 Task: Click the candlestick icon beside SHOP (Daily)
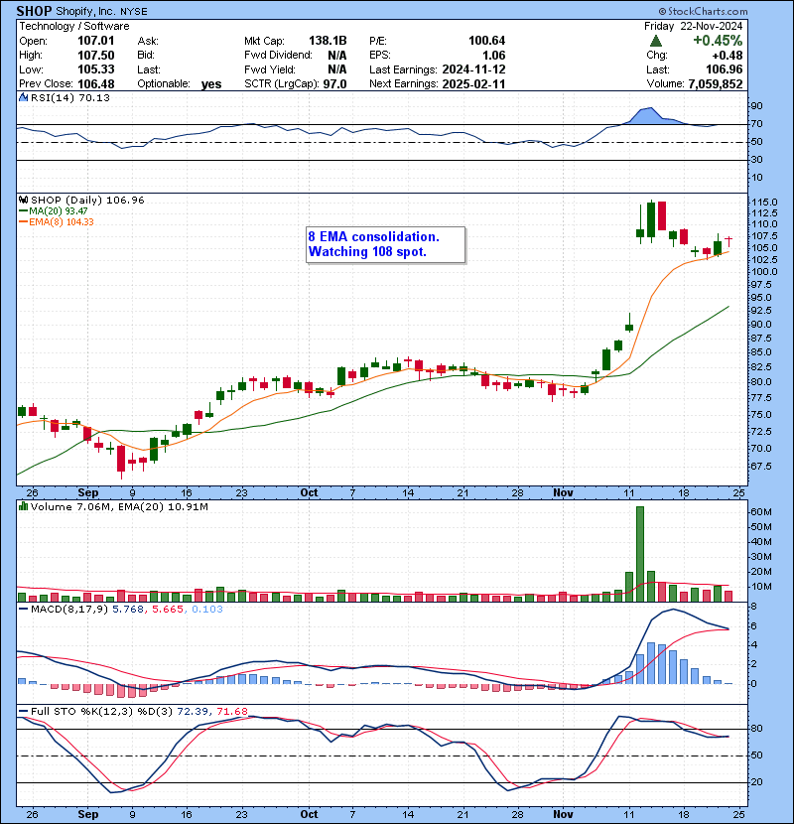coord(23,200)
